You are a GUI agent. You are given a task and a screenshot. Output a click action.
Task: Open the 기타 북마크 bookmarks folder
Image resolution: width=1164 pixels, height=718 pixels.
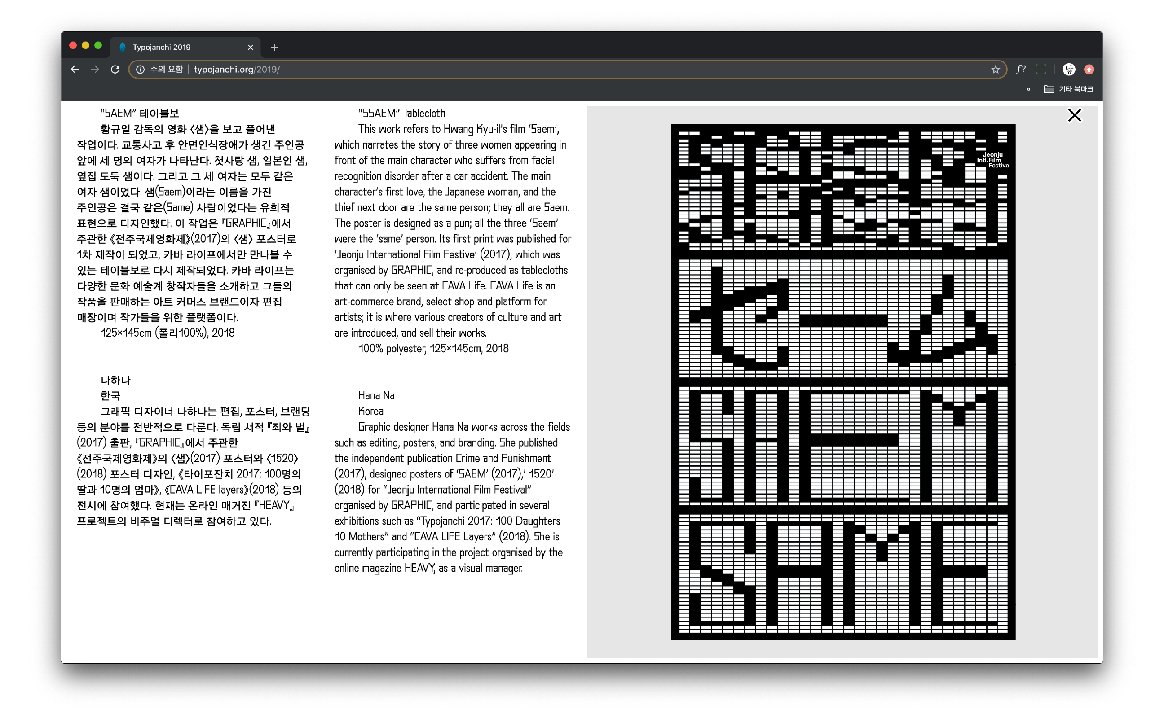pos(1068,89)
